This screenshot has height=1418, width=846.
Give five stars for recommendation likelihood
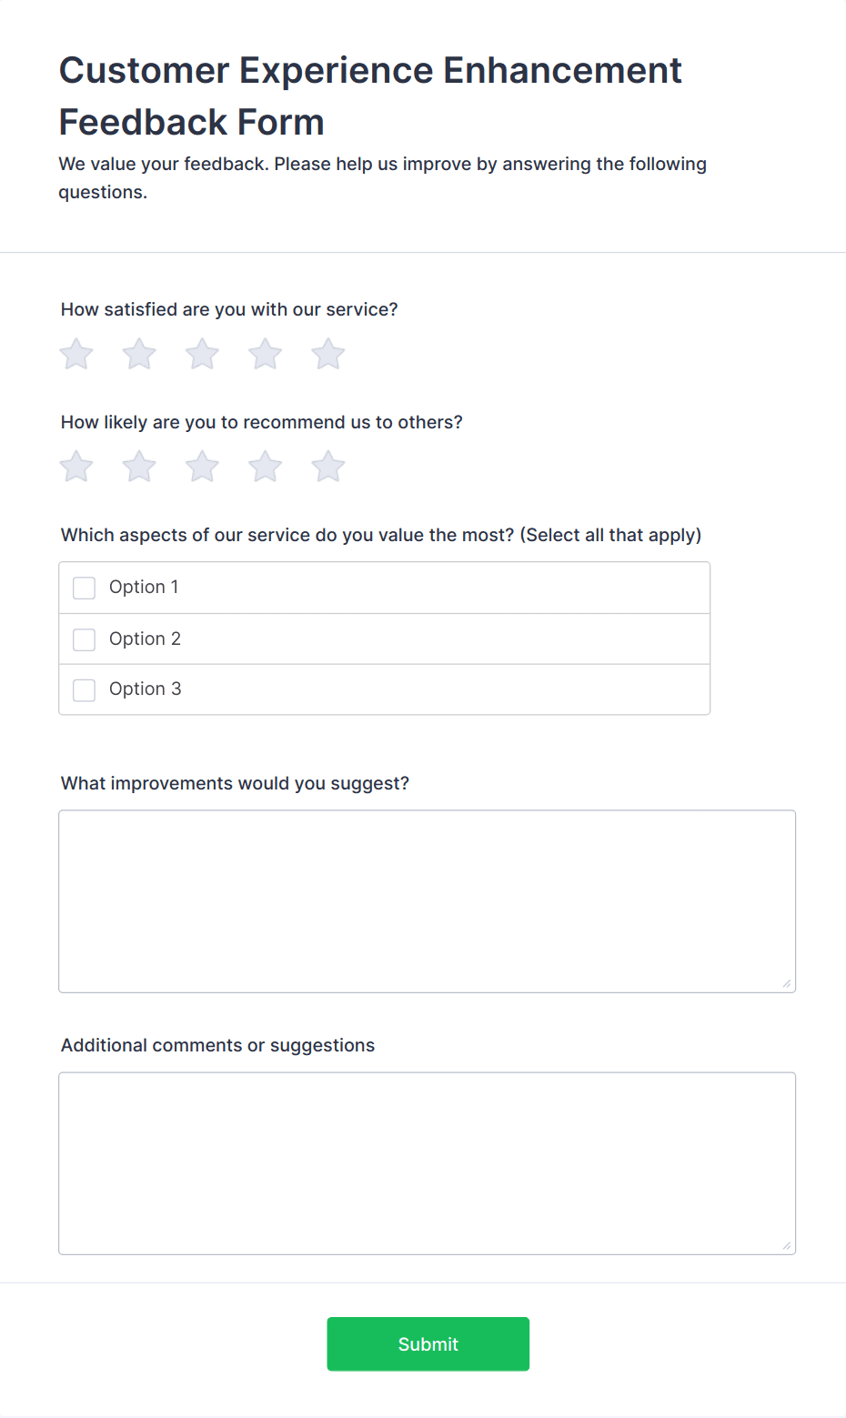(327, 466)
